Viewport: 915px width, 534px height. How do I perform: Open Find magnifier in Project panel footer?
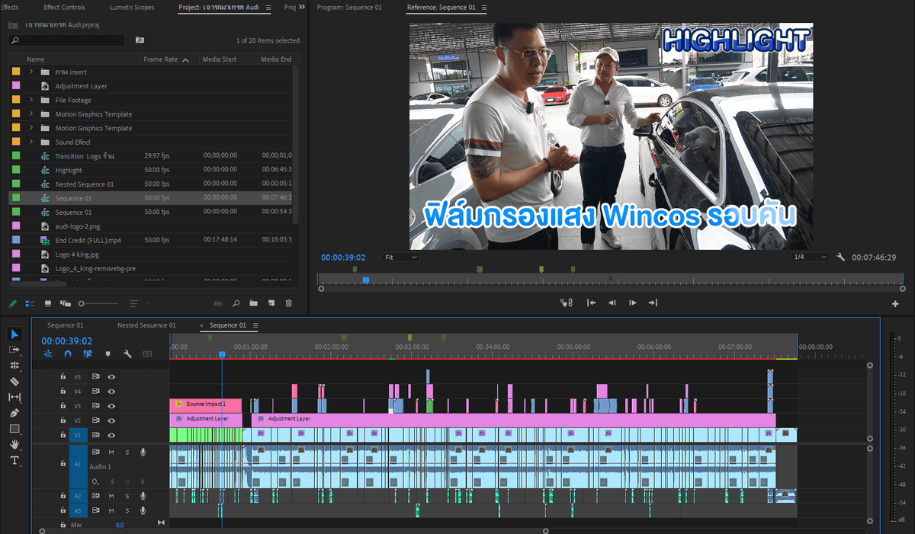[236, 303]
